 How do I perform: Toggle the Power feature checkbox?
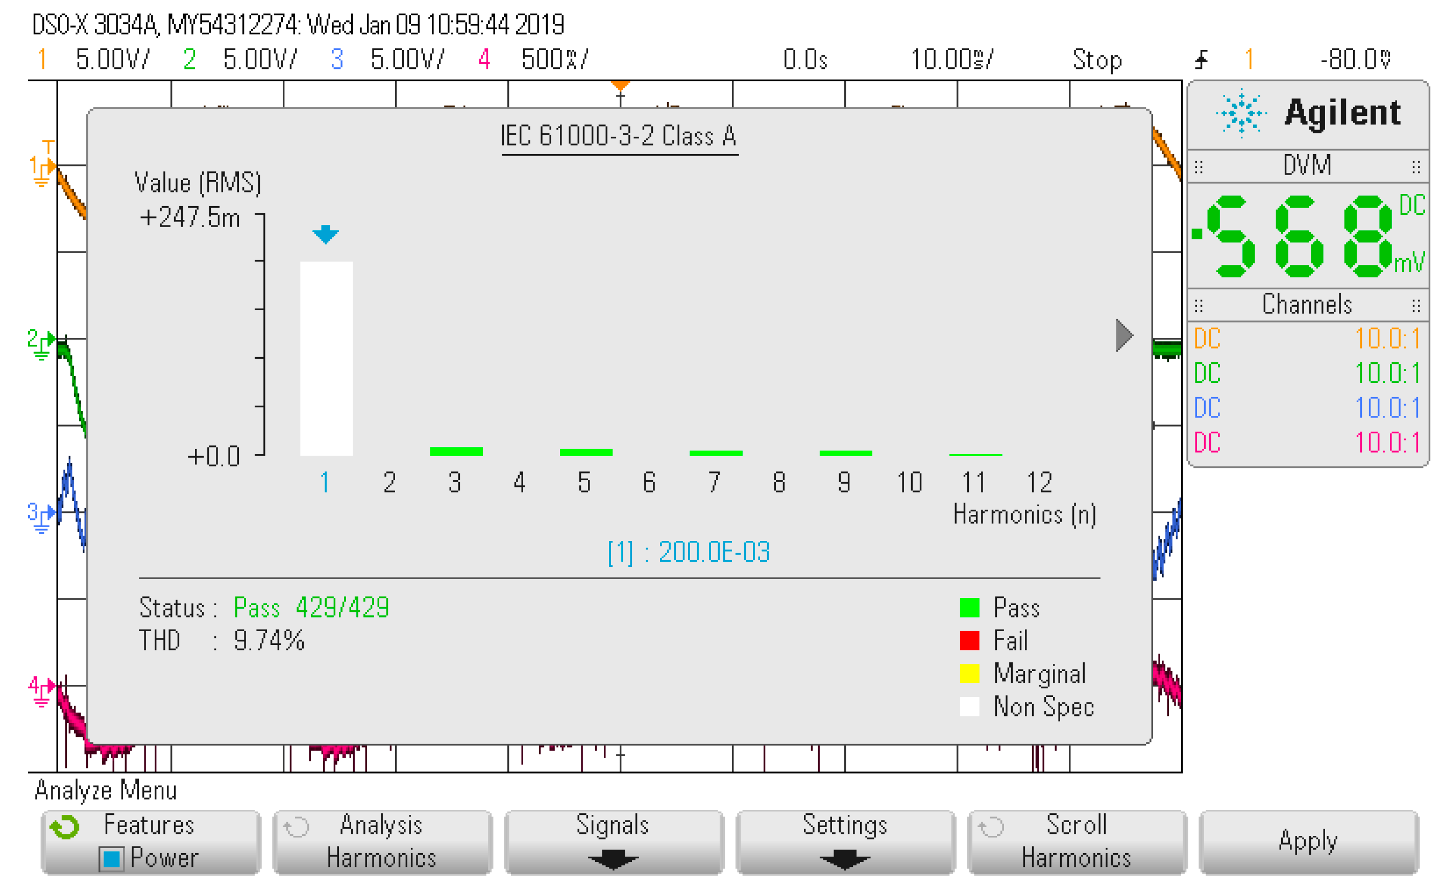(111, 858)
